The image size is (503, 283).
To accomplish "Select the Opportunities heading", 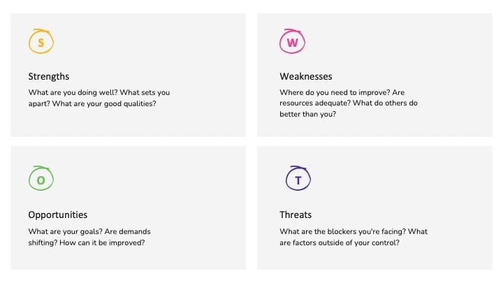I will (x=58, y=215).
